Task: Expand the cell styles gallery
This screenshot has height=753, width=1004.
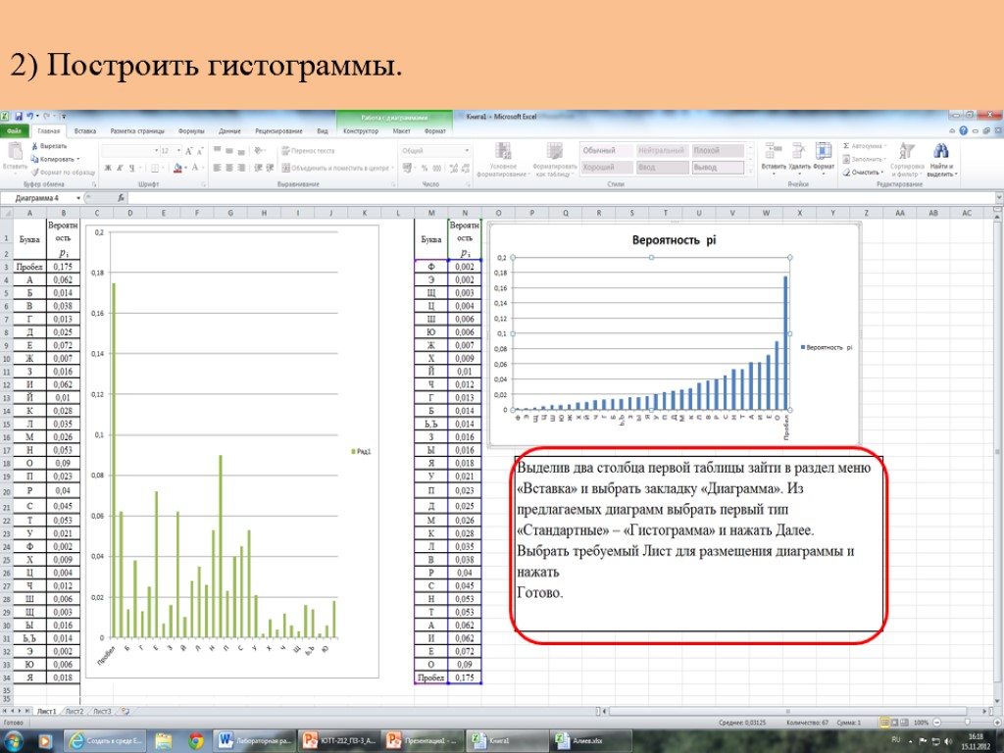Action: (750, 171)
